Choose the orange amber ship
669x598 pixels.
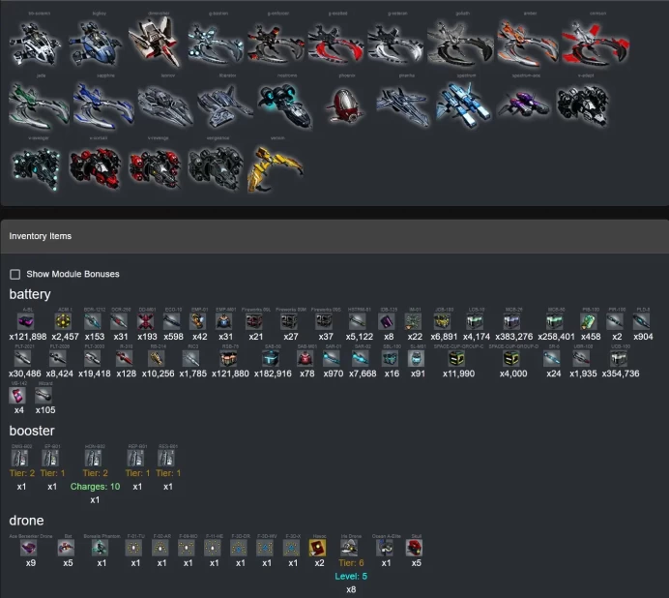pos(528,44)
